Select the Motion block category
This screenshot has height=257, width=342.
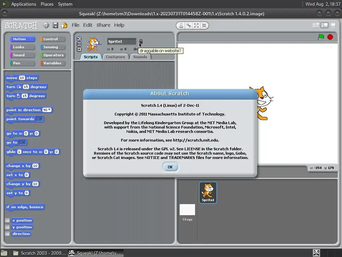(22, 39)
